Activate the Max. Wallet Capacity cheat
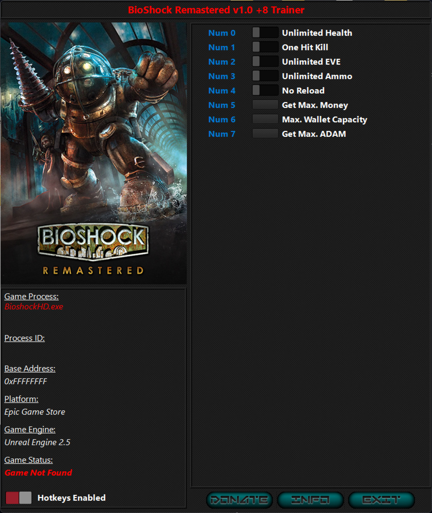 (x=265, y=119)
